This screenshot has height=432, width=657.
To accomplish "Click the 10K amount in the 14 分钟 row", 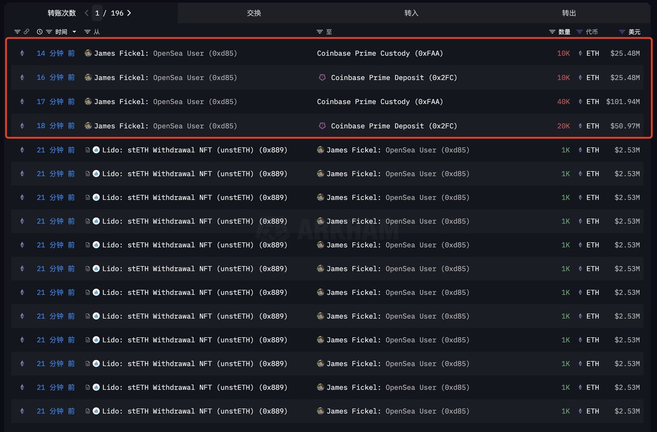I will tap(563, 54).
